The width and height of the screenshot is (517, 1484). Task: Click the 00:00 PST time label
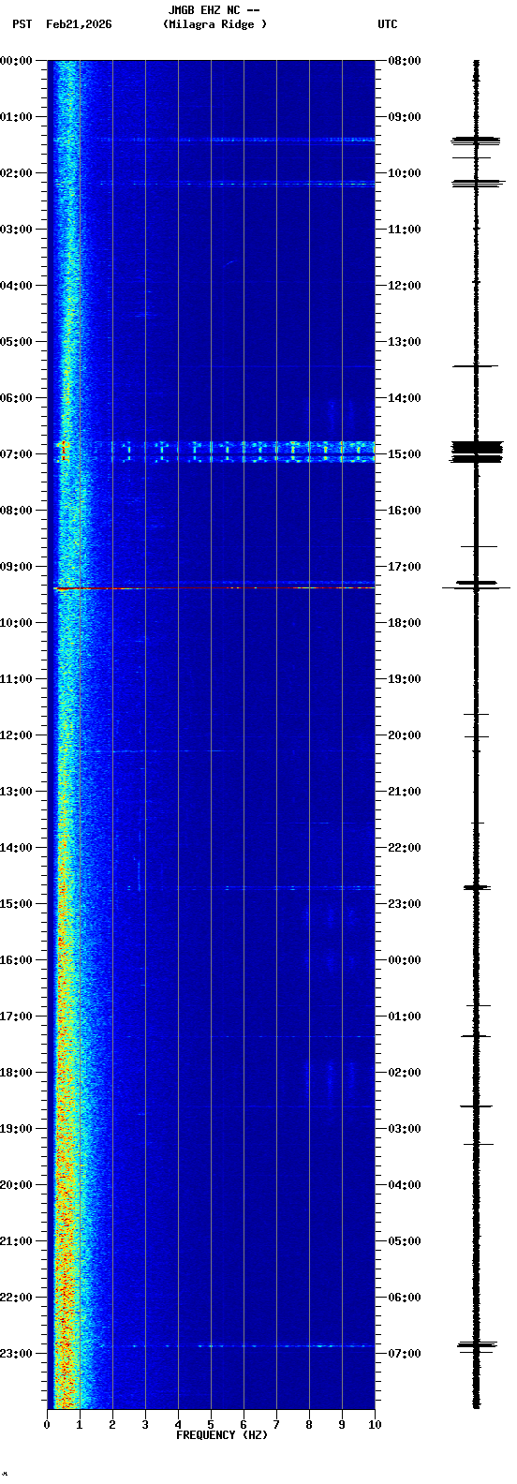pyautogui.click(x=17, y=61)
